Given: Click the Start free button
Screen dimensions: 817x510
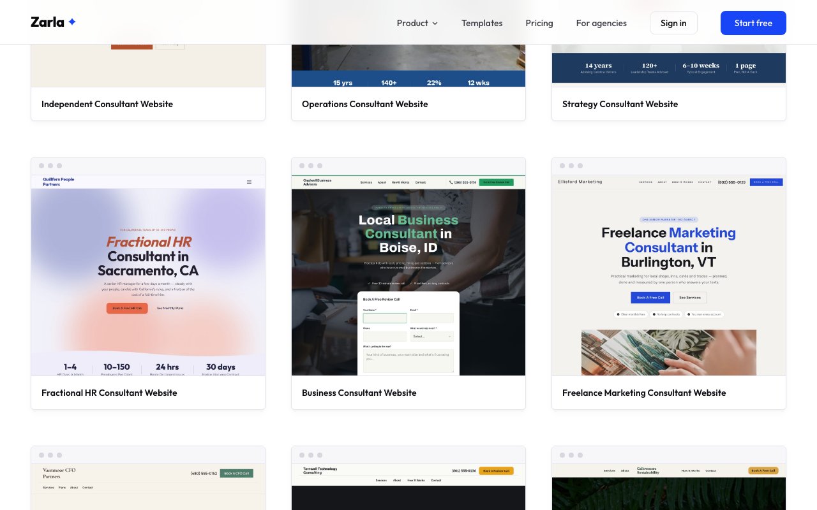Looking at the screenshot, I should pyautogui.click(x=753, y=23).
